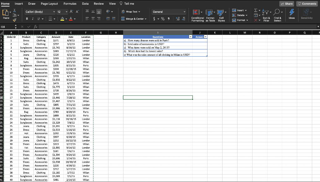Toggle Italic formatting

(x=32, y=19)
